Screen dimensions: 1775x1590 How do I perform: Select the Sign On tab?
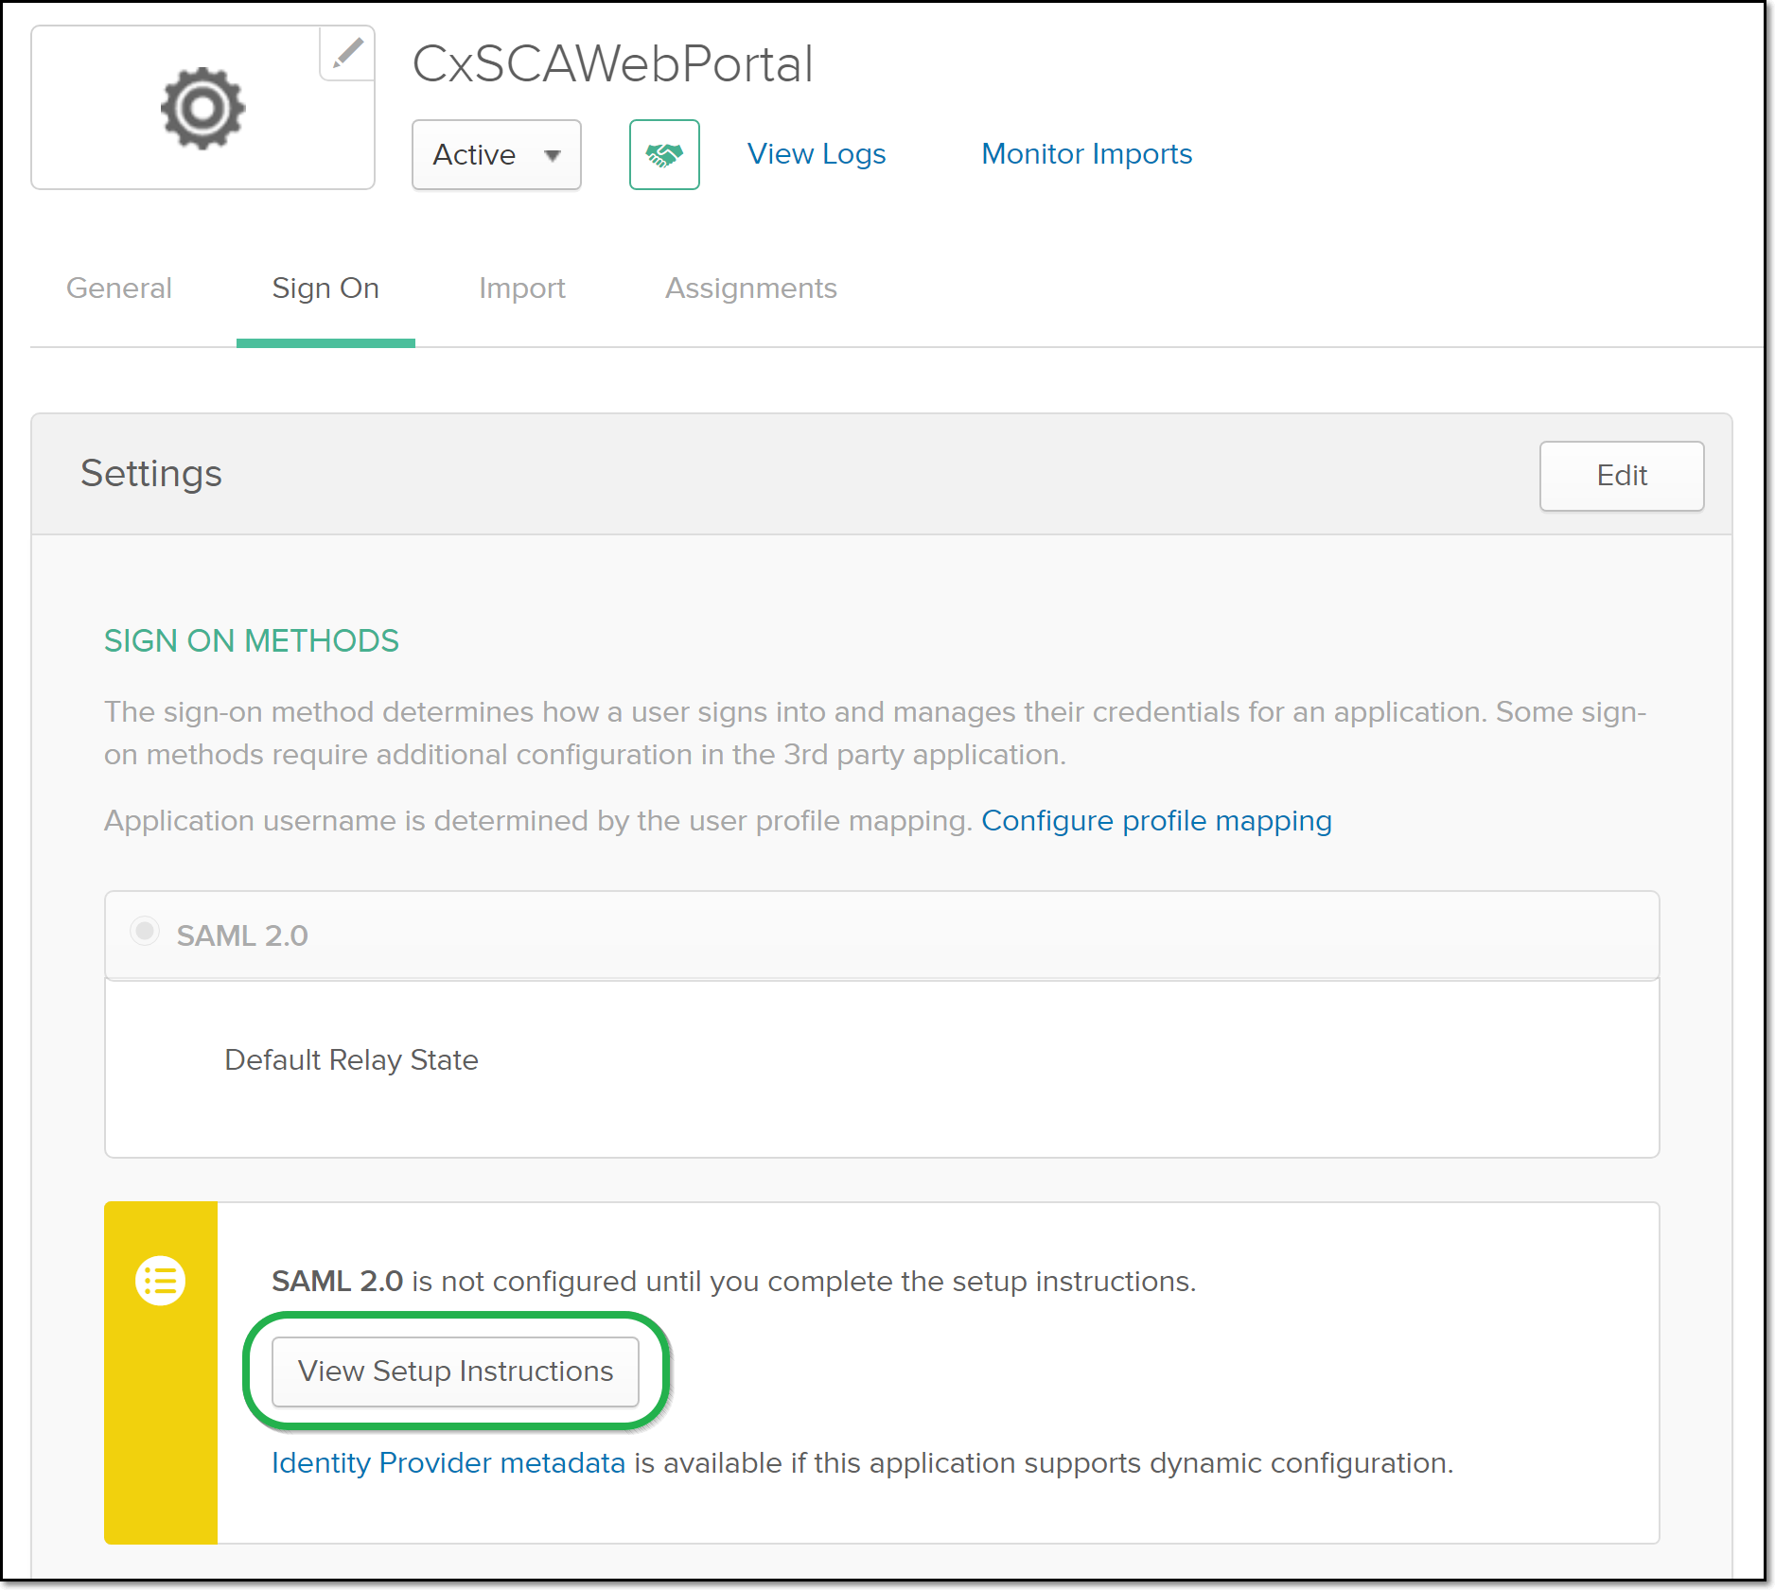(325, 288)
